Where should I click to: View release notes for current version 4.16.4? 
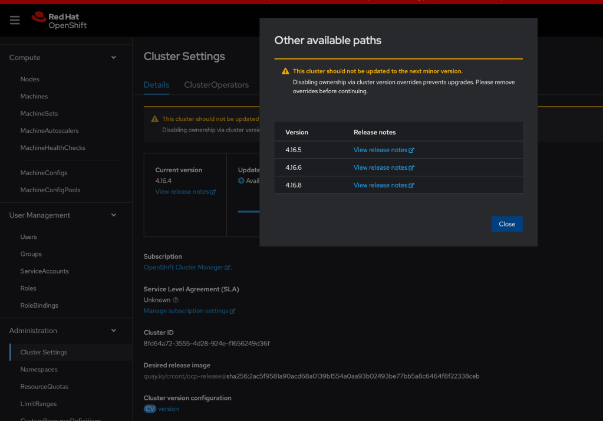click(x=185, y=192)
